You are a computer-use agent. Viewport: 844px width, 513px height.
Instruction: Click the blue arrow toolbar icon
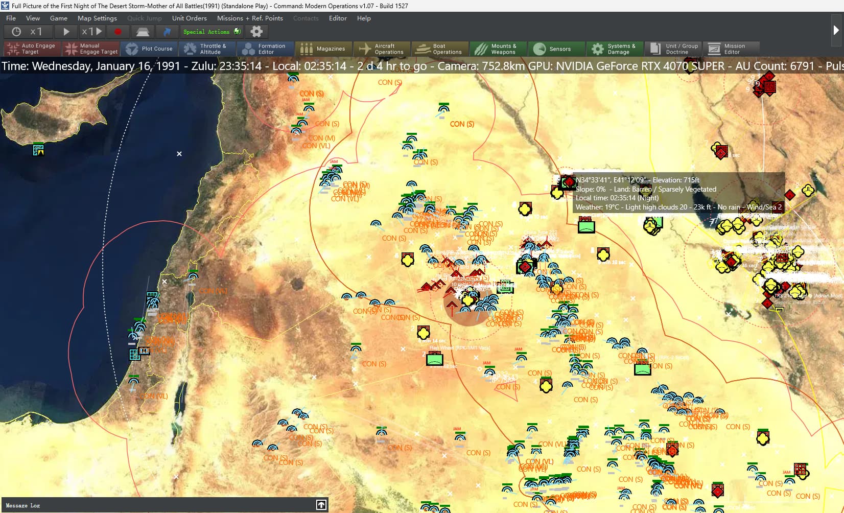[x=167, y=32]
